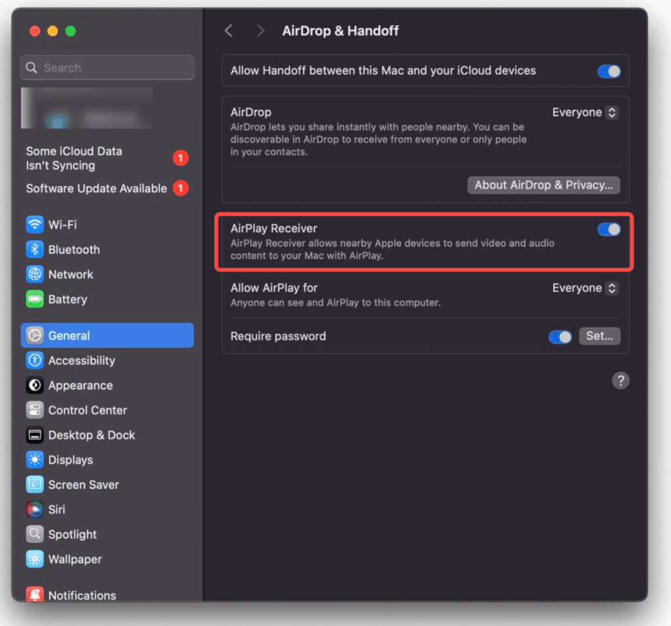Click the Wallpaper icon
671x626 pixels.
(x=35, y=559)
